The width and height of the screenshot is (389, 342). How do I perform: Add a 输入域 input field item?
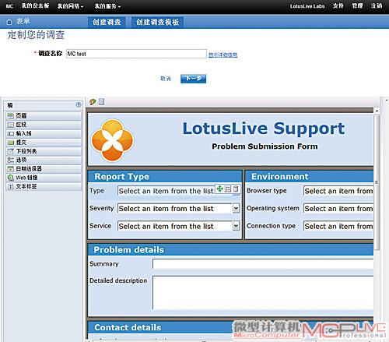(x=44, y=133)
